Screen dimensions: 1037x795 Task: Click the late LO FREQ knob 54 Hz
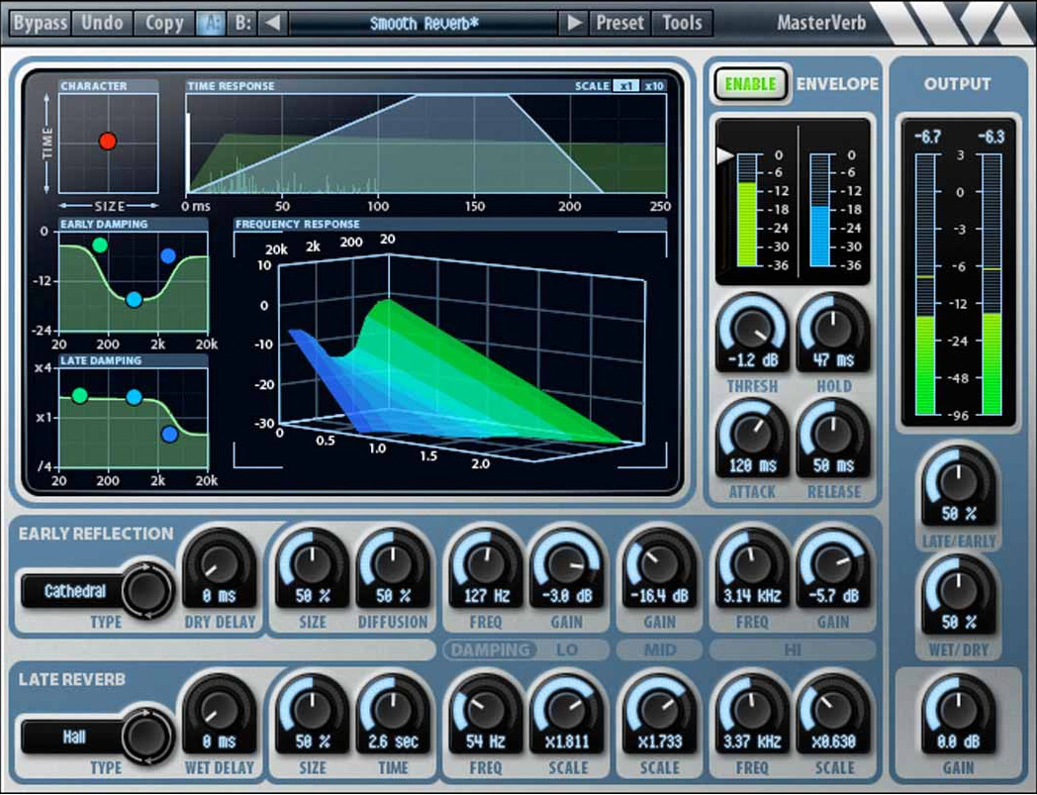pos(486,710)
